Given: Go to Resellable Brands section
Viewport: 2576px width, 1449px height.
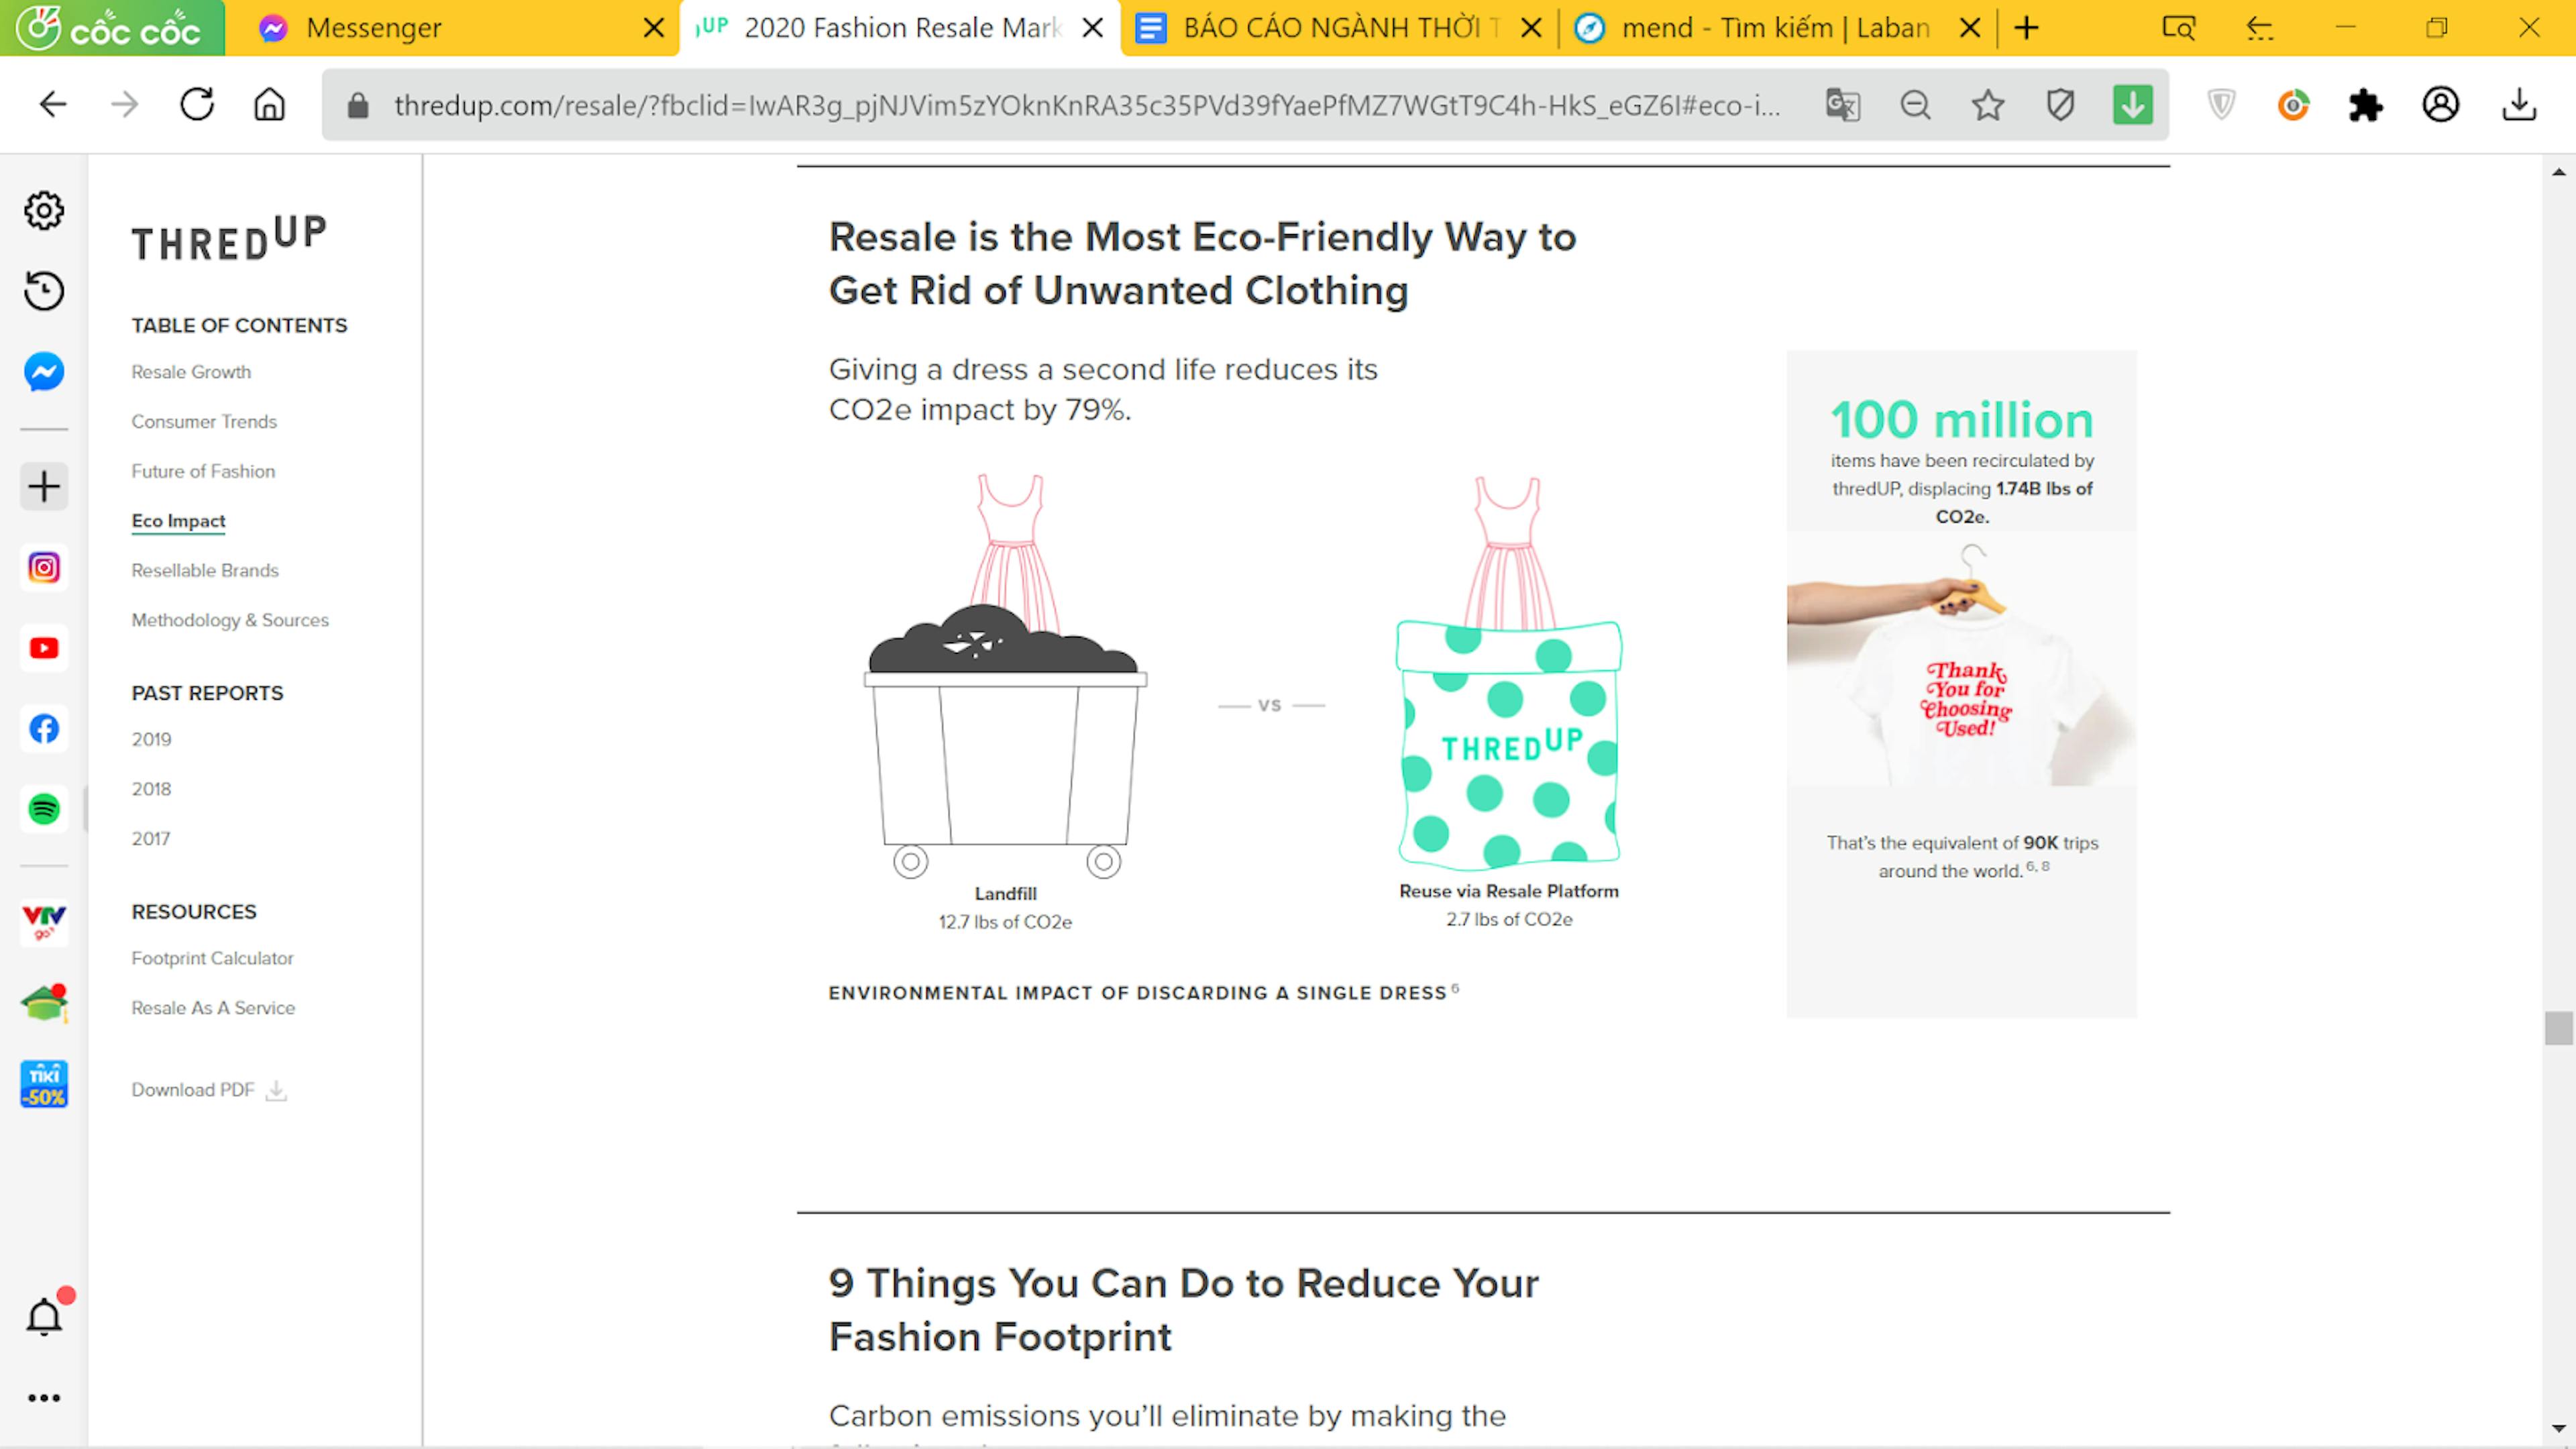Looking at the screenshot, I should click(205, 570).
